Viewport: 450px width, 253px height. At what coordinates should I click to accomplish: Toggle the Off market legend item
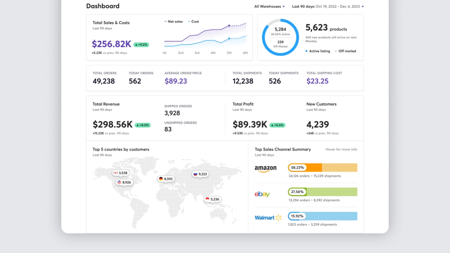click(345, 51)
